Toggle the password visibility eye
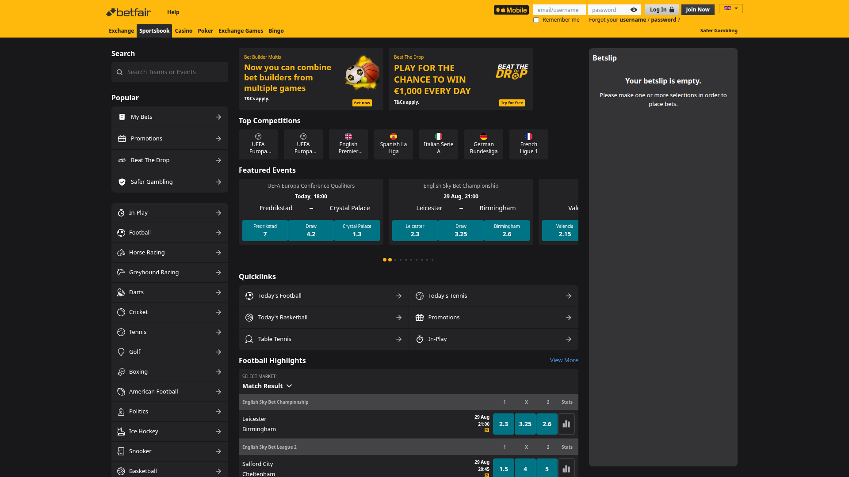 [634, 9]
